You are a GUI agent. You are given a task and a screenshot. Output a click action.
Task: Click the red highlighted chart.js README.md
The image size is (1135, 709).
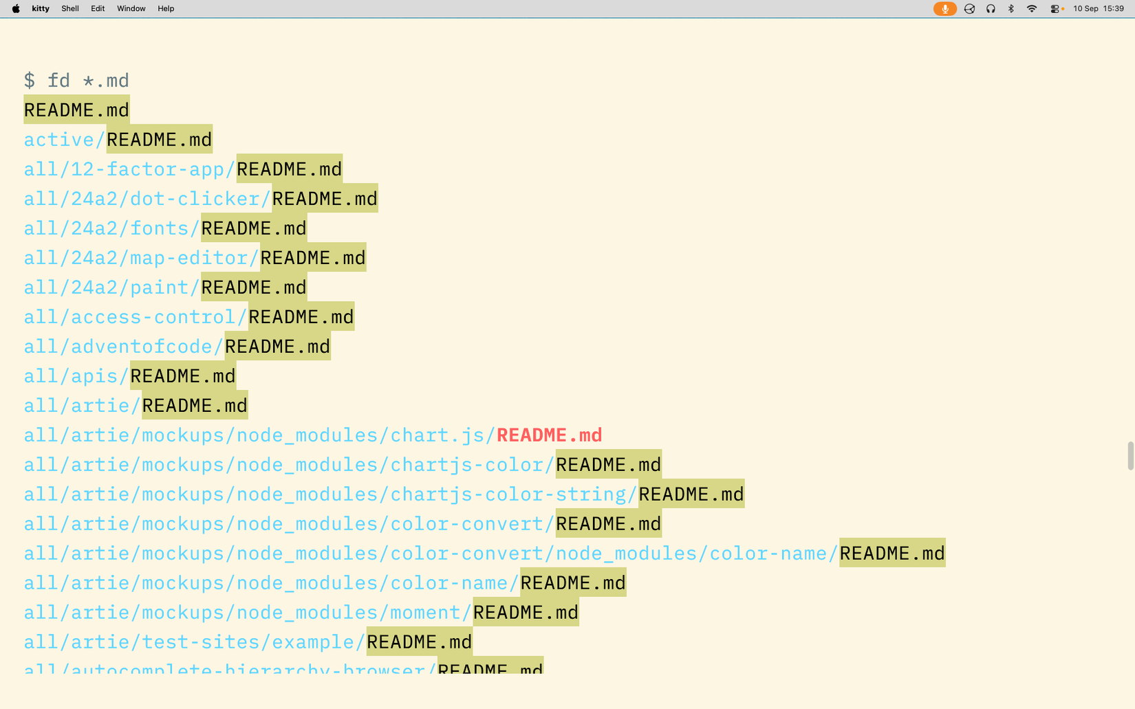pyautogui.click(x=549, y=435)
